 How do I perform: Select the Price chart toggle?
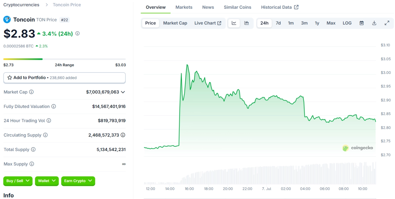tap(150, 23)
